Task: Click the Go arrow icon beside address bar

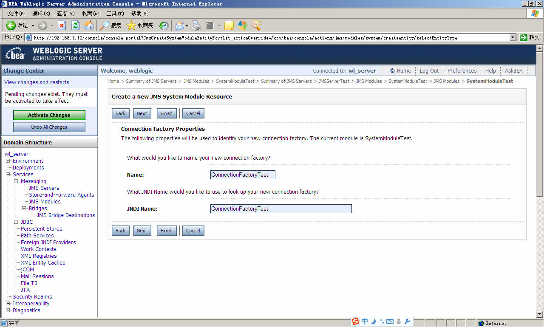Action: tap(524, 37)
